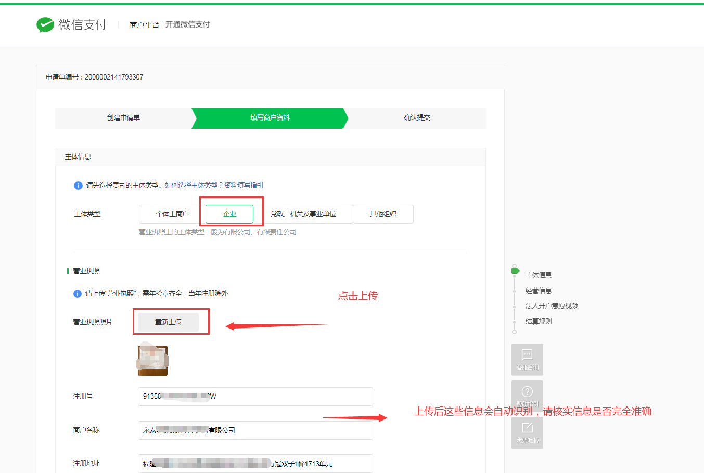Open the 帮助指引 help guide icon
The image size is (704, 473).
click(x=527, y=396)
